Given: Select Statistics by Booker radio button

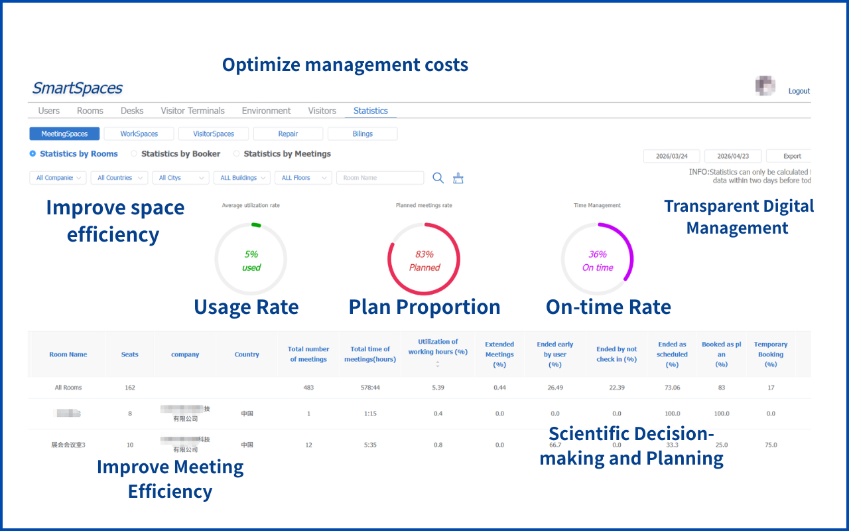Looking at the screenshot, I should tap(134, 154).
